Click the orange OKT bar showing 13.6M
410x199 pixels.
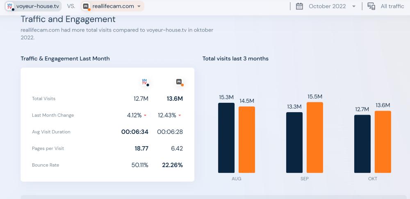click(x=383, y=142)
